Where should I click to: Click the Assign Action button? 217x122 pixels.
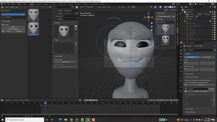tap(65, 62)
